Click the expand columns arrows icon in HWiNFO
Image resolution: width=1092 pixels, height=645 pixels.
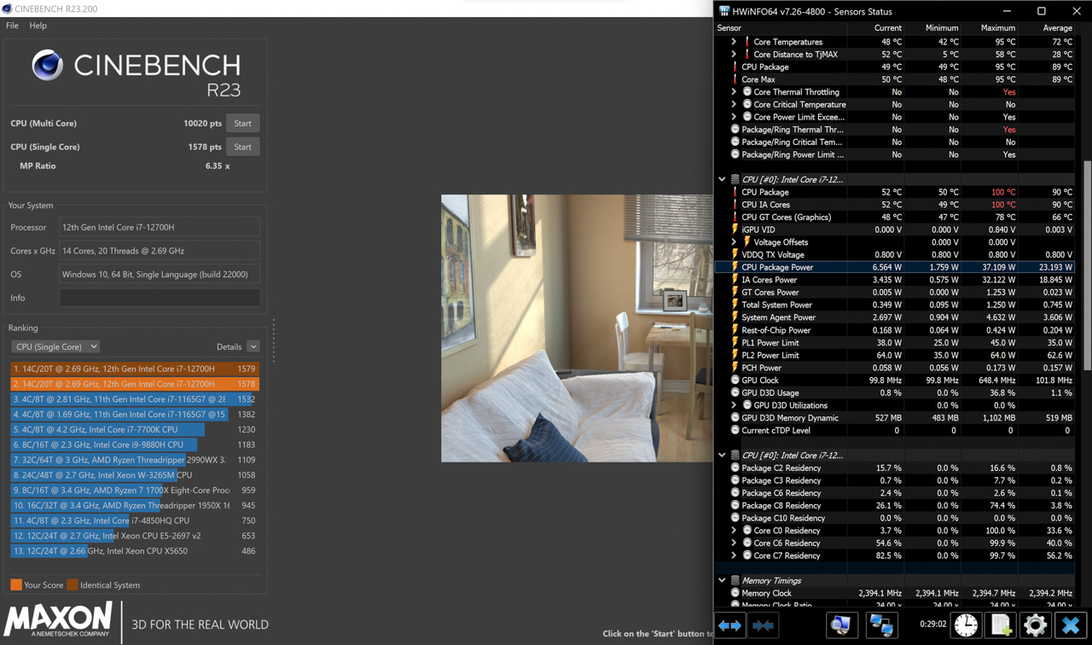tap(730, 625)
